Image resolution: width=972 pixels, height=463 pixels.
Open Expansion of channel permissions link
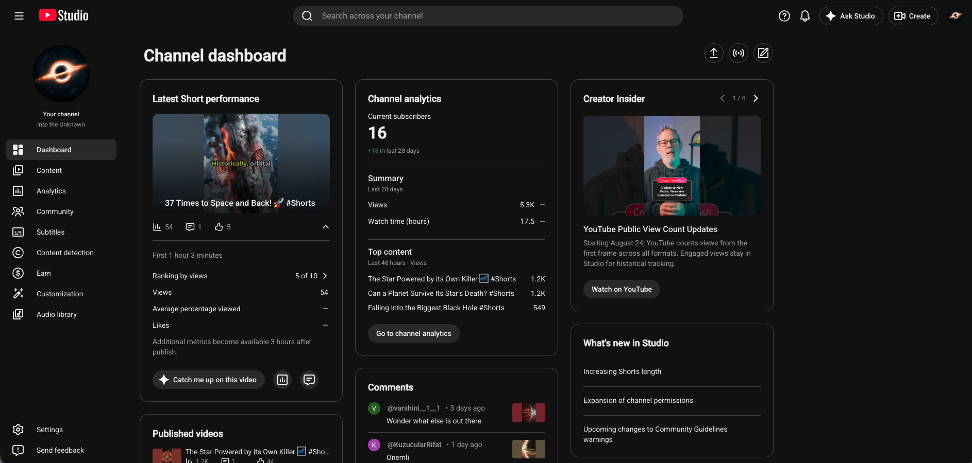pos(638,400)
